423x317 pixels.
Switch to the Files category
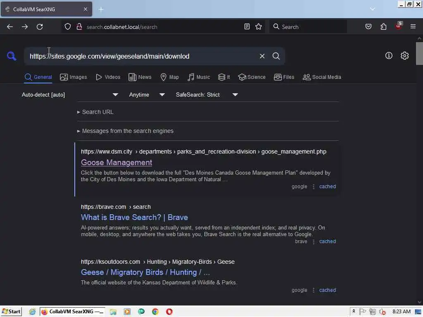284,77
